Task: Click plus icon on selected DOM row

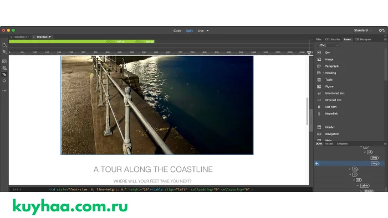Action: pos(317,163)
